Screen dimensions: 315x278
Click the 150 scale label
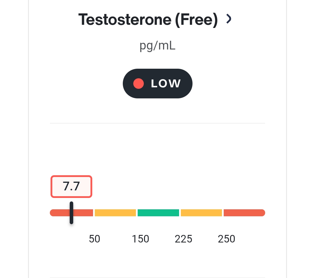140,239
